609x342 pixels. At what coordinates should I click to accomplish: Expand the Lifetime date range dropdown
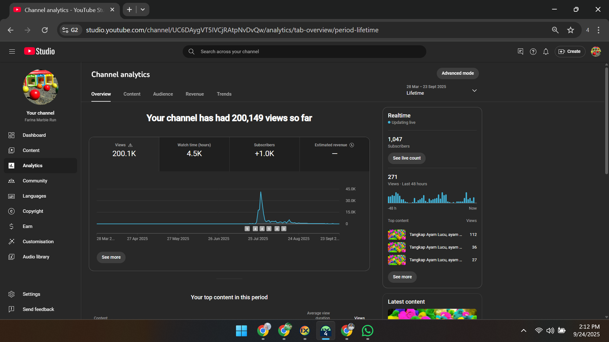click(x=474, y=90)
